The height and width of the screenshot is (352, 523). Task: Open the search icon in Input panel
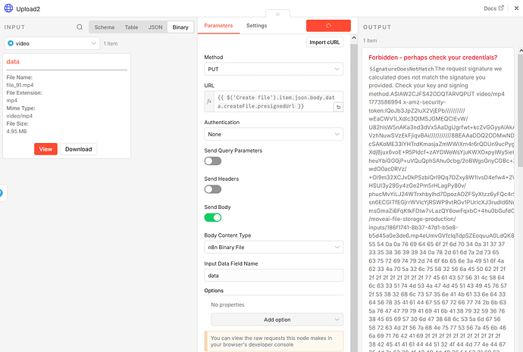click(x=80, y=27)
